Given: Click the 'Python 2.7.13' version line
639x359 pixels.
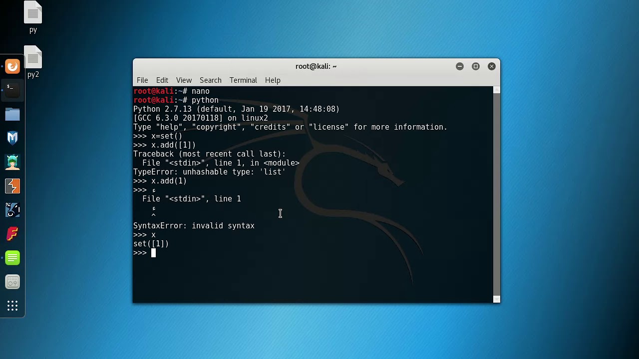Looking at the screenshot, I should [x=236, y=109].
